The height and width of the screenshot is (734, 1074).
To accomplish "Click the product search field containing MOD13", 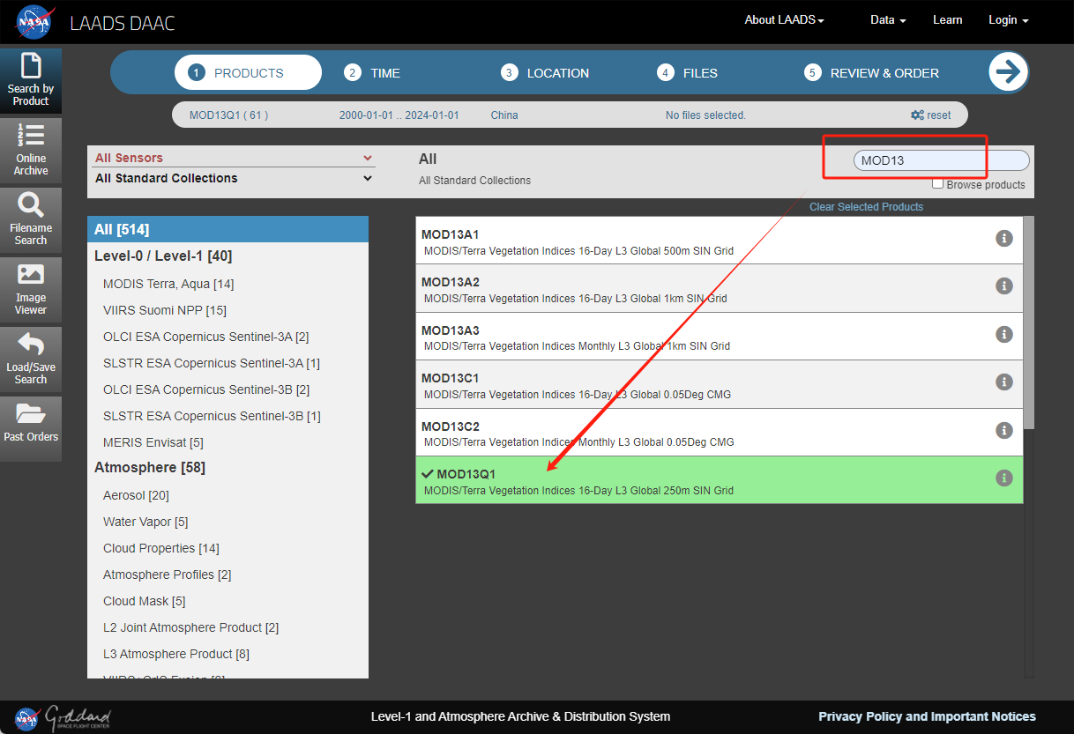I will 941,160.
